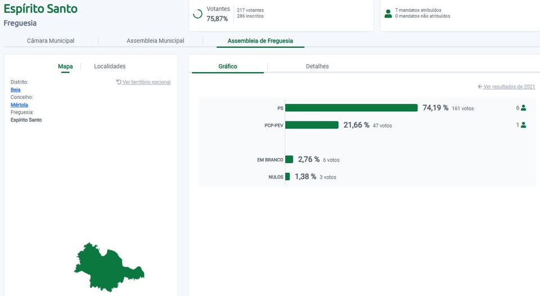This screenshot has width=540, height=296.
Task: Click the PCP-PEV green result bar
Action: point(312,125)
